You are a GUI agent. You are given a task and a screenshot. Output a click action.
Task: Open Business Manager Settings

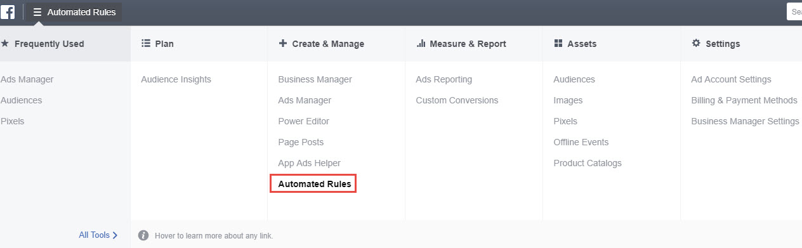(x=745, y=121)
